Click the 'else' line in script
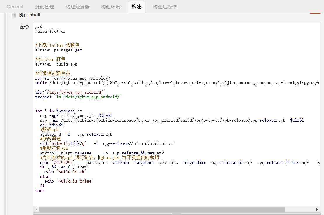Image resolution: width=324 pixels, height=215 pixels. pyautogui.click(x=45, y=176)
